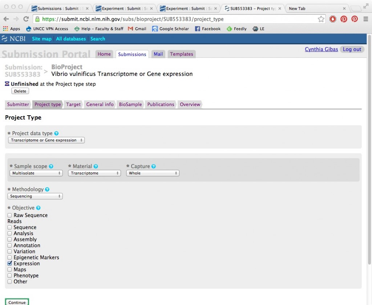This screenshot has width=372, height=305.
Task: Open the Project data type dropdown
Action: (46, 140)
